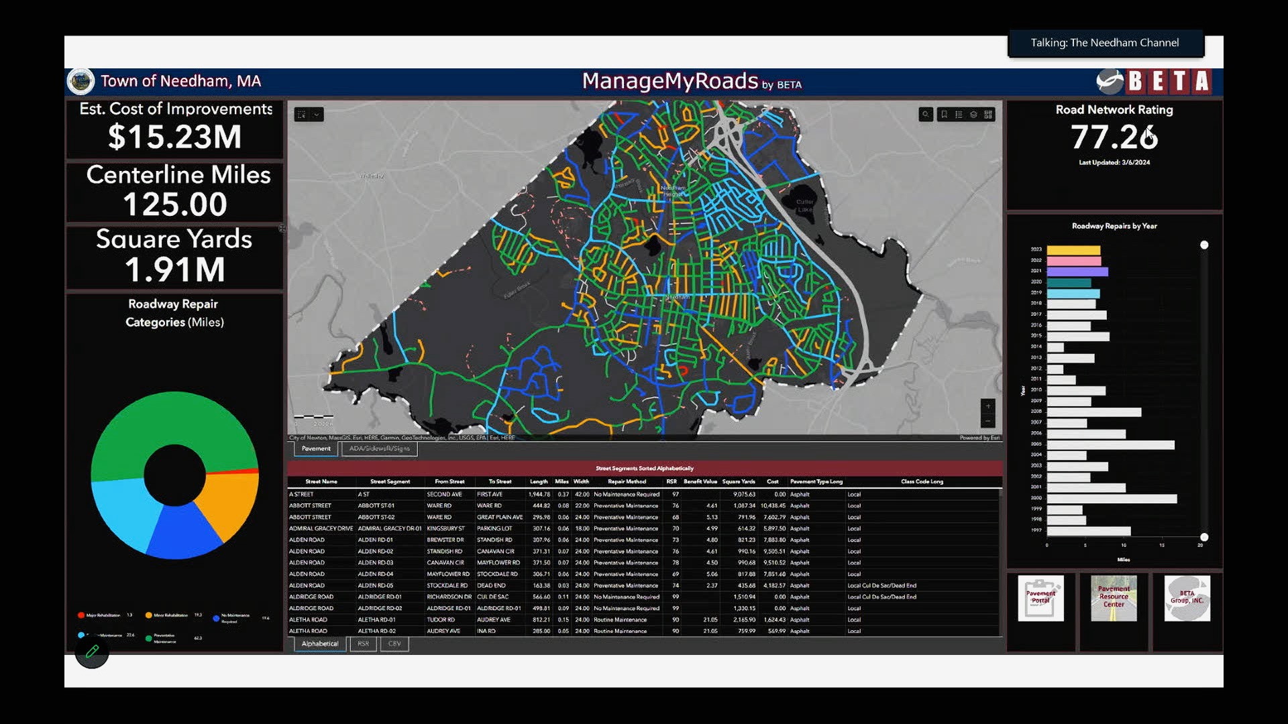
Task: Sort by the Repair Method column
Action: point(627,481)
